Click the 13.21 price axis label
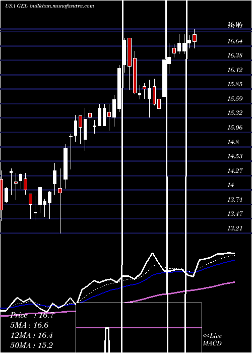The height and width of the screenshot is (353, 252). 235,228
